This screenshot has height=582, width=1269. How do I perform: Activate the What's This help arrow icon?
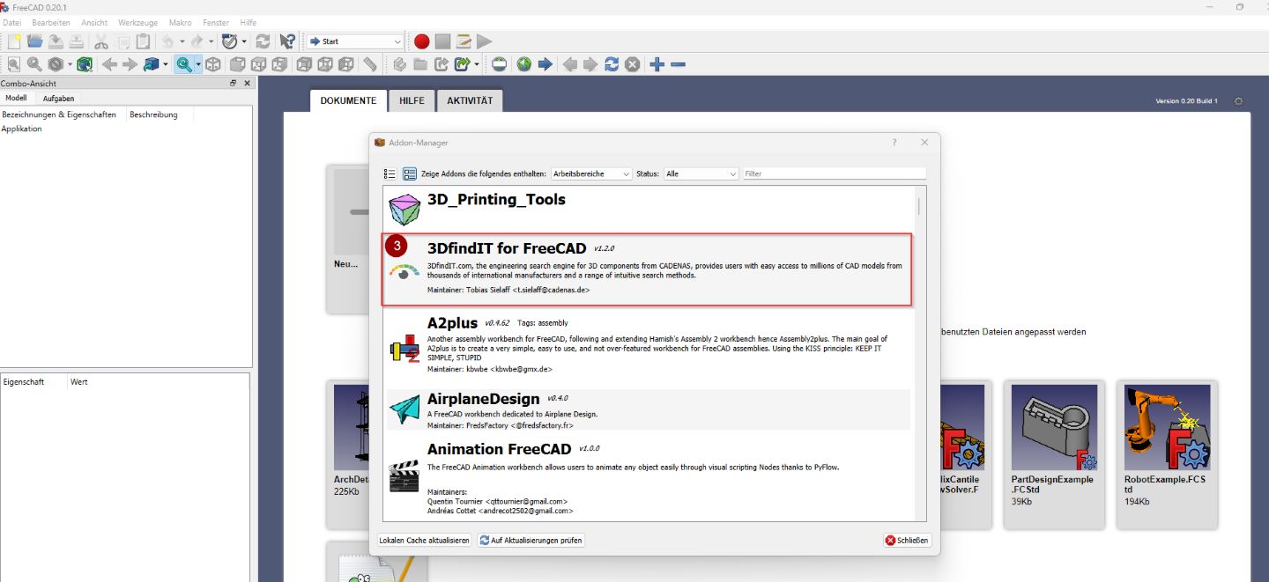pos(287,41)
